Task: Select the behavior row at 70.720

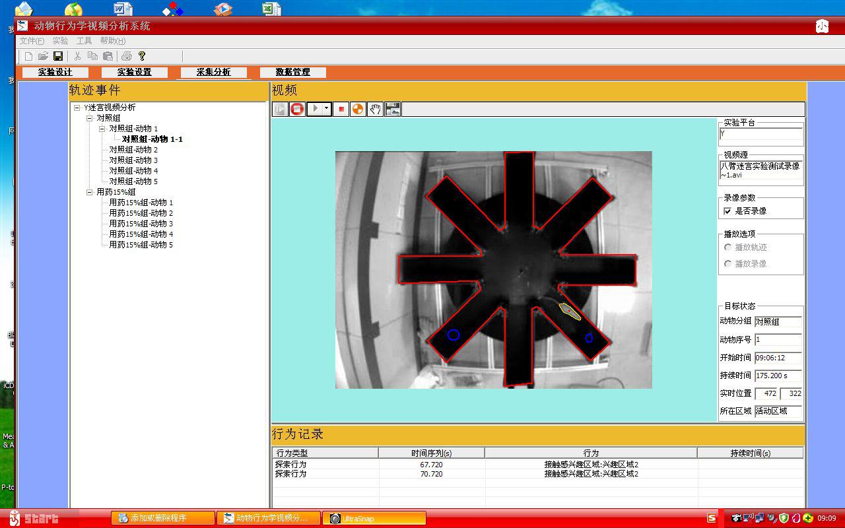Action: click(537, 474)
